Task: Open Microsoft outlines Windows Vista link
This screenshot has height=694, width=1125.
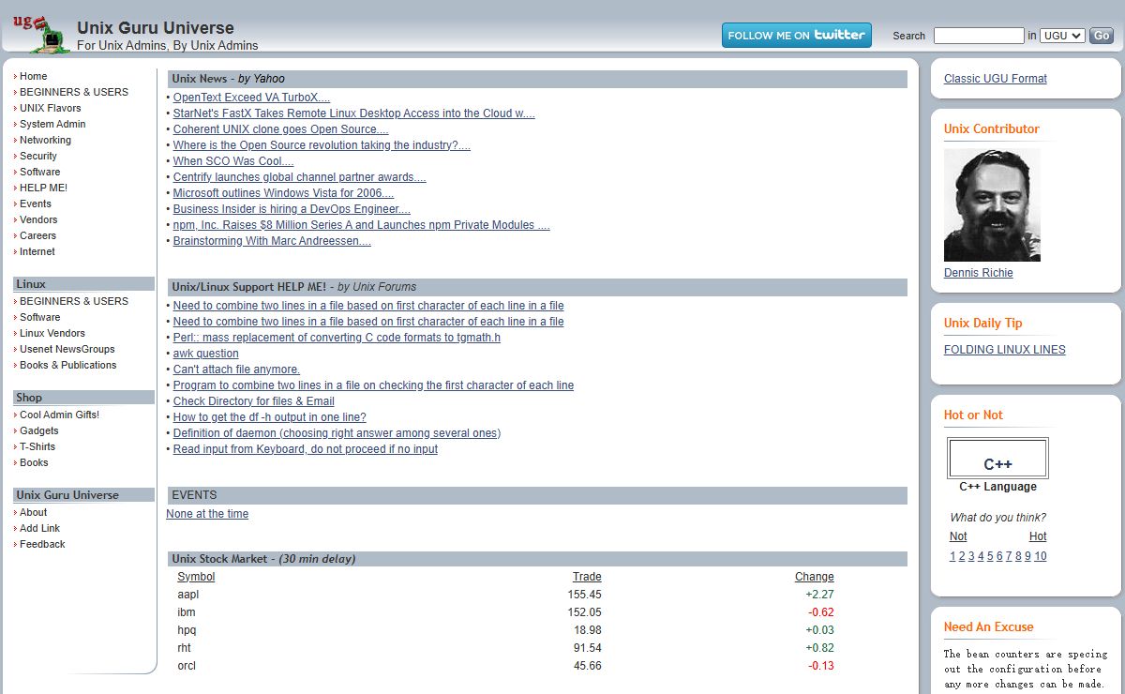Action: (x=283, y=193)
